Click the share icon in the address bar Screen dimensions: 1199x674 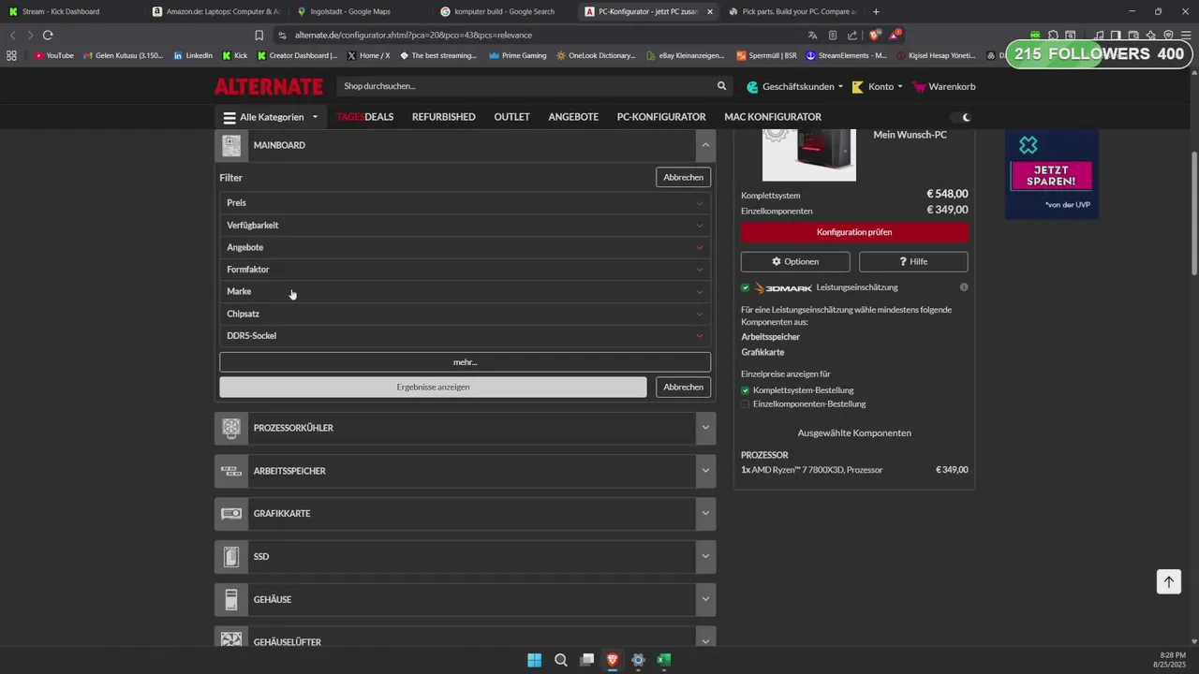click(x=852, y=35)
